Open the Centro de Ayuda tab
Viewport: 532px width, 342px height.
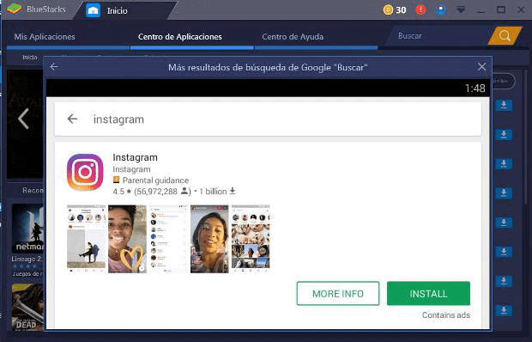pos(293,37)
